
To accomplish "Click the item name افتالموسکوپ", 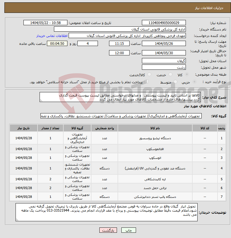I will (x=155, y=149).
